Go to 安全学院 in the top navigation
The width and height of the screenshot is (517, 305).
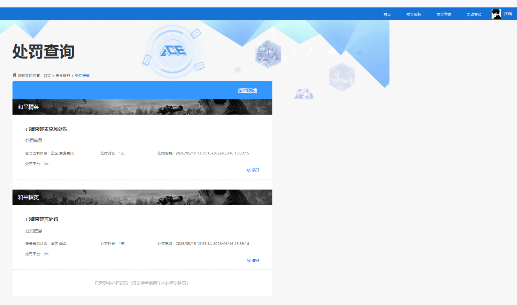tap(444, 14)
